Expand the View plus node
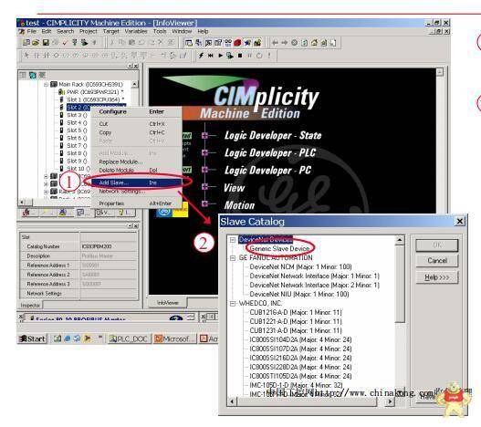Viewport: 481px width, 427px height. pos(205,187)
